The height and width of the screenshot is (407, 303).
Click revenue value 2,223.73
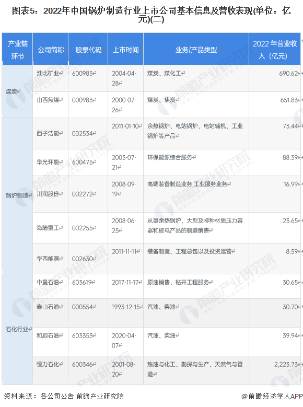(286, 364)
